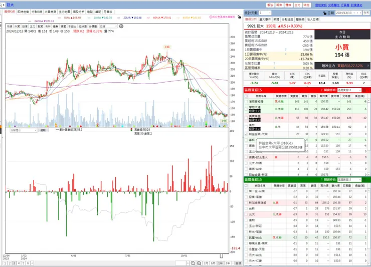371x267 pixels.
Task: Click the up arrow of buy table scrollbar
Action: coord(368,101)
